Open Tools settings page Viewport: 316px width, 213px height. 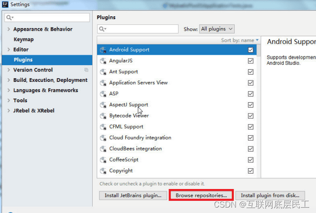[x=20, y=100]
